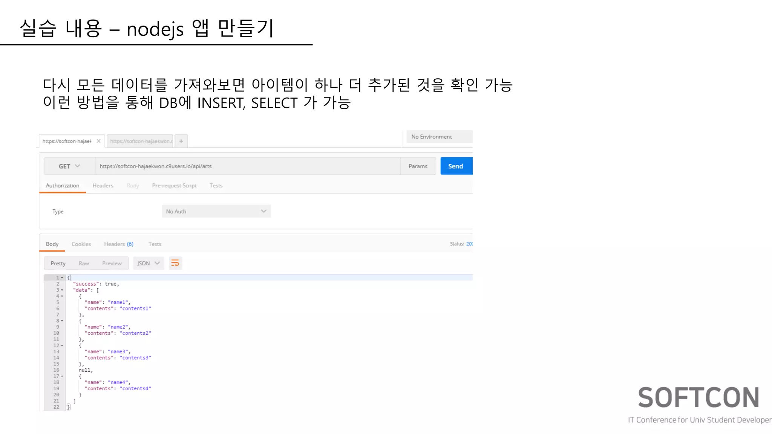Open the Pre-request Script tab
The width and height of the screenshot is (772, 434).
[x=174, y=186]
